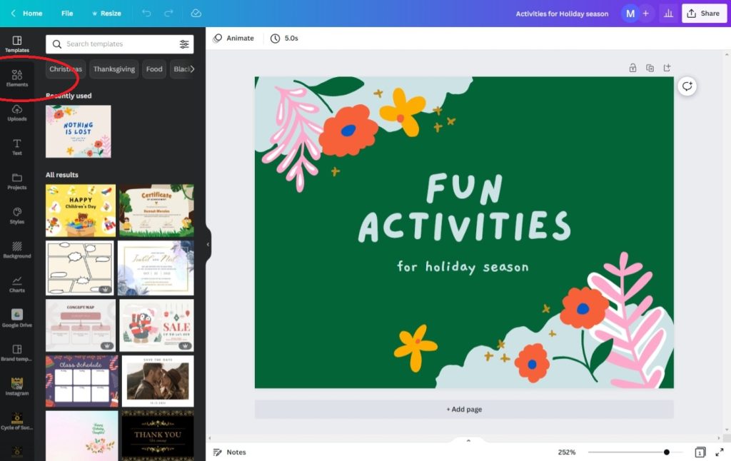Open the search filter options icon

(x=184, y=44)
